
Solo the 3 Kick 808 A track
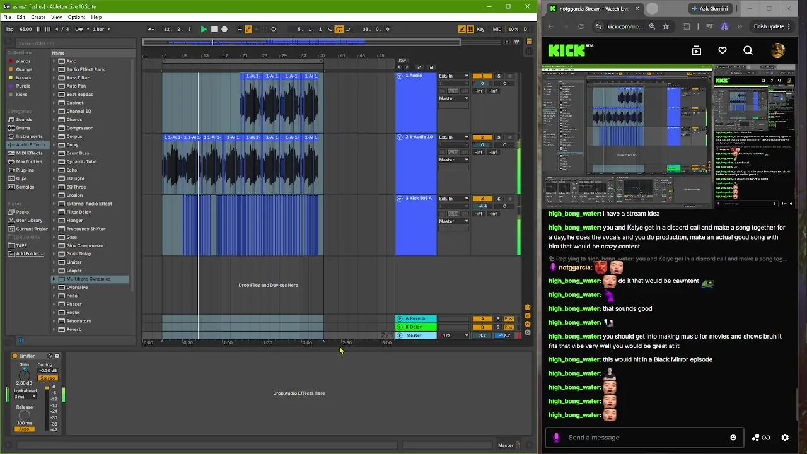[x=499, y=199]
